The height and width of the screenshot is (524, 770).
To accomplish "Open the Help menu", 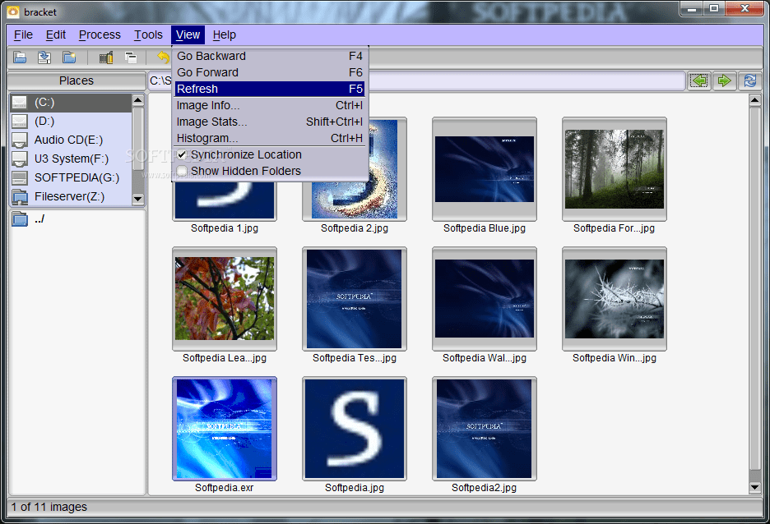I will [x=225, y=34].
